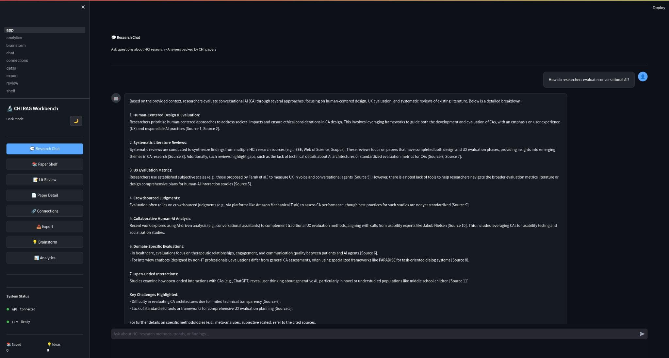Navigate to analytics page link
Image resolution: width=669 pixels, height=358 pixels.
pos(14,38)
